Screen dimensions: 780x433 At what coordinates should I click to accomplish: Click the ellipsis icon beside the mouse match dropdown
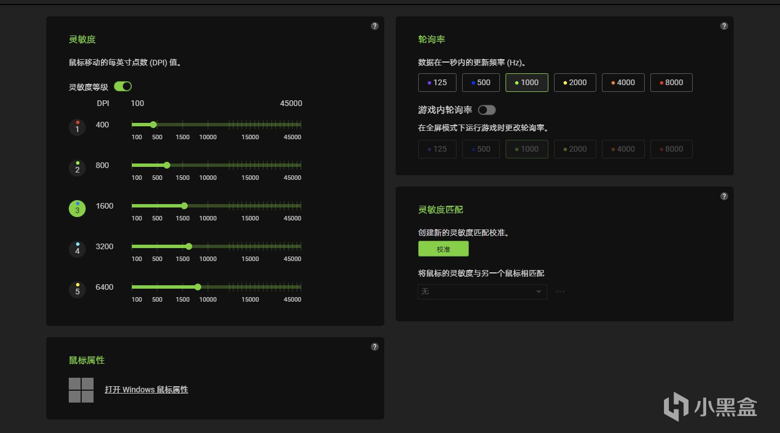(x=560, y=291)
